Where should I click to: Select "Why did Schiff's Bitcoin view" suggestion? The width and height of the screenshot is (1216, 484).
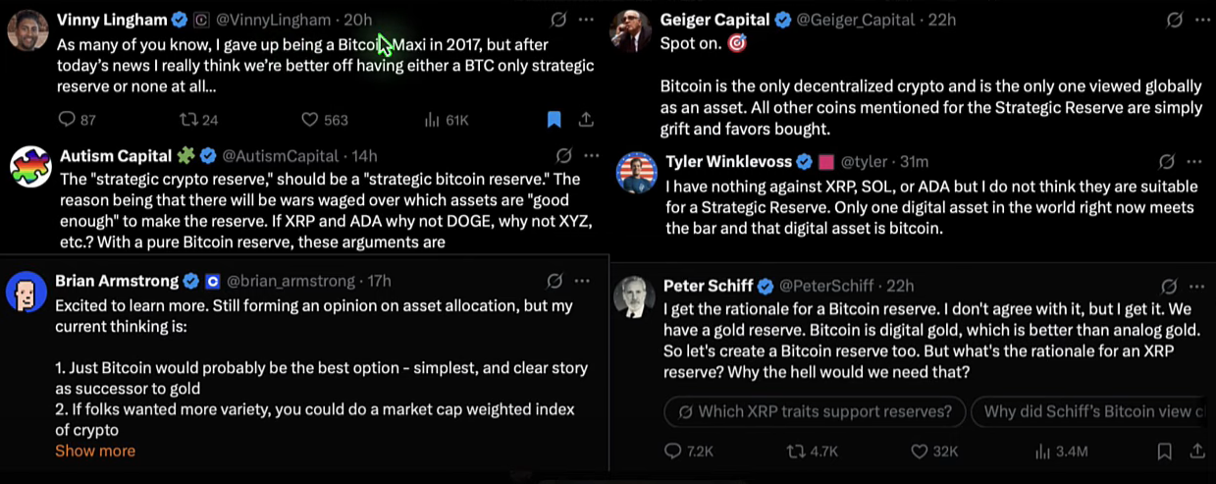1091,411
